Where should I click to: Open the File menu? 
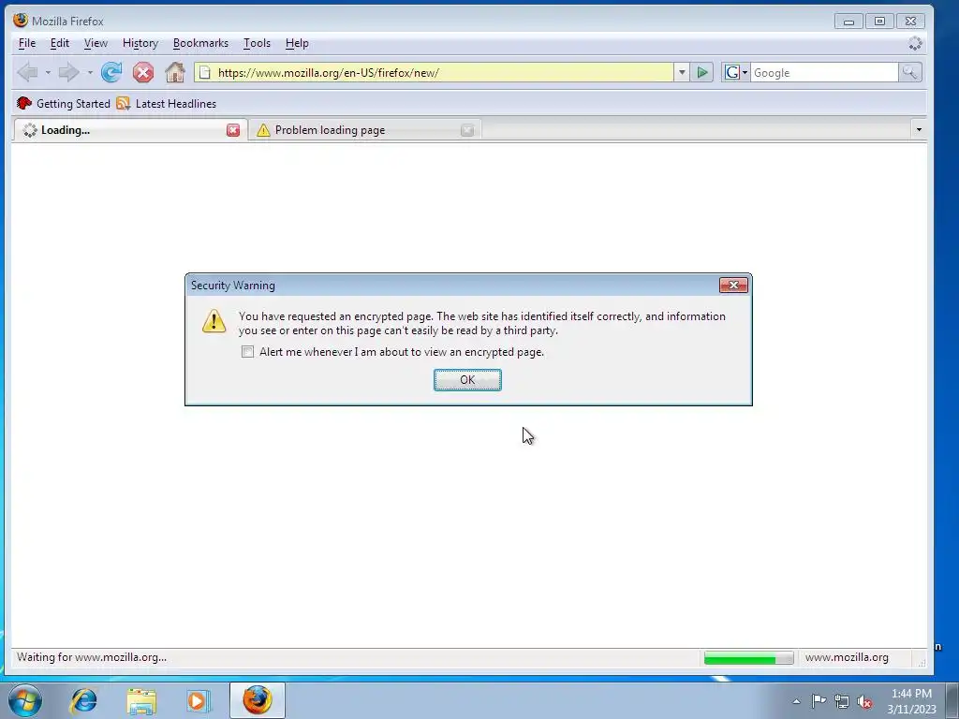click(27, 43)
